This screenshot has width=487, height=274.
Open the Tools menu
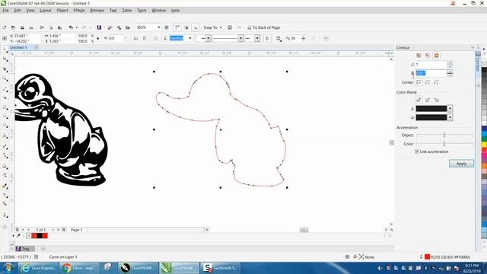[142, 10]
